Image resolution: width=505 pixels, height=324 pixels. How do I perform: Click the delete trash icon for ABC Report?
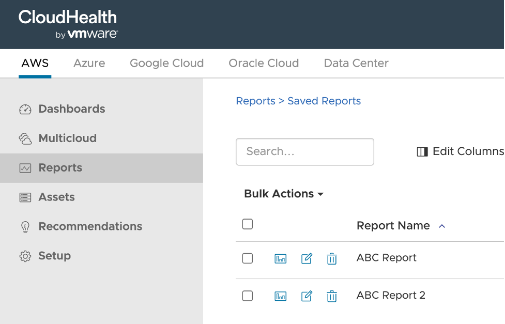pyautogui.click(x=332, y=258)
